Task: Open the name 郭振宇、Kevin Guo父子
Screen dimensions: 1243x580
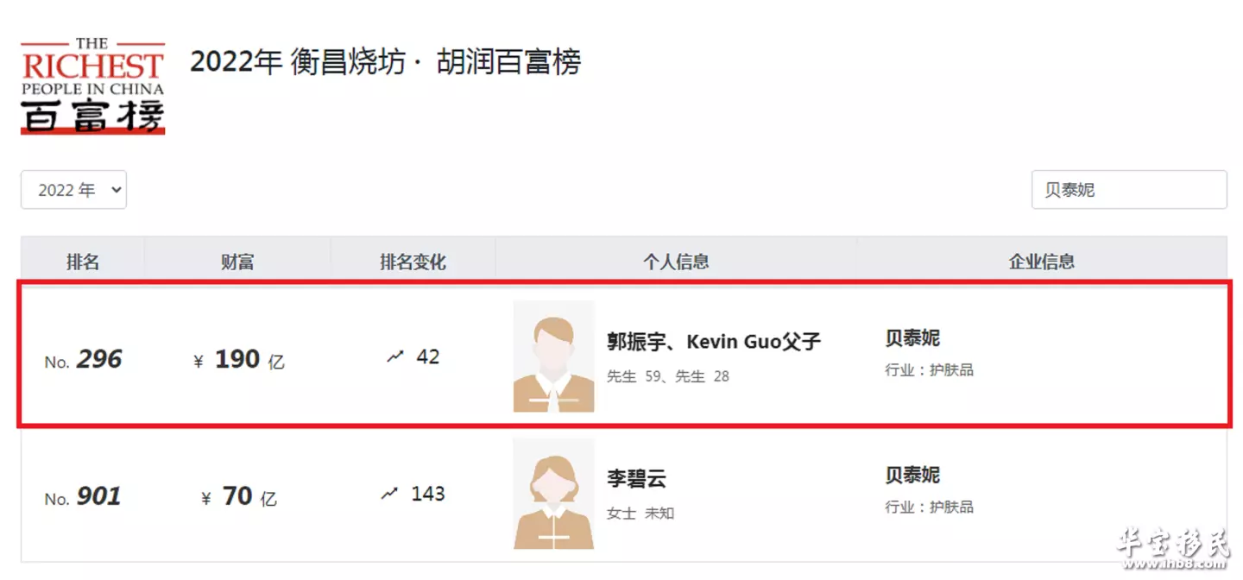Action: pos(714,342)
